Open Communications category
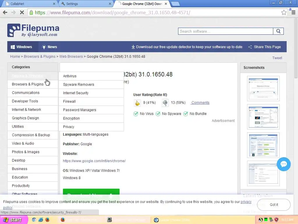The height and width of the screenshot is (224, 298). (33, 93)
